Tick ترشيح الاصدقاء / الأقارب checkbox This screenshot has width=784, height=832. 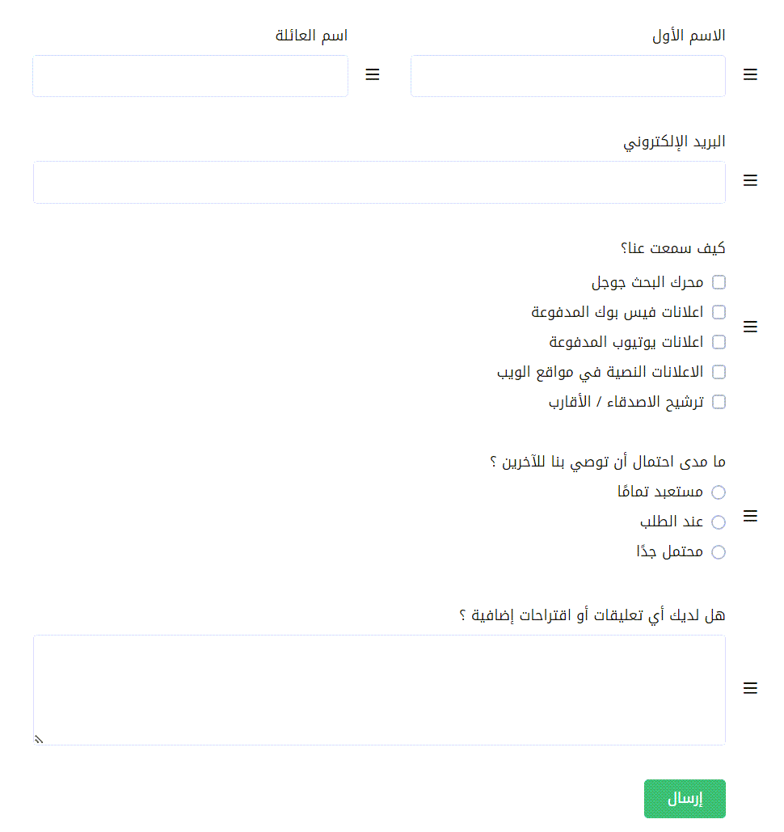719,402
